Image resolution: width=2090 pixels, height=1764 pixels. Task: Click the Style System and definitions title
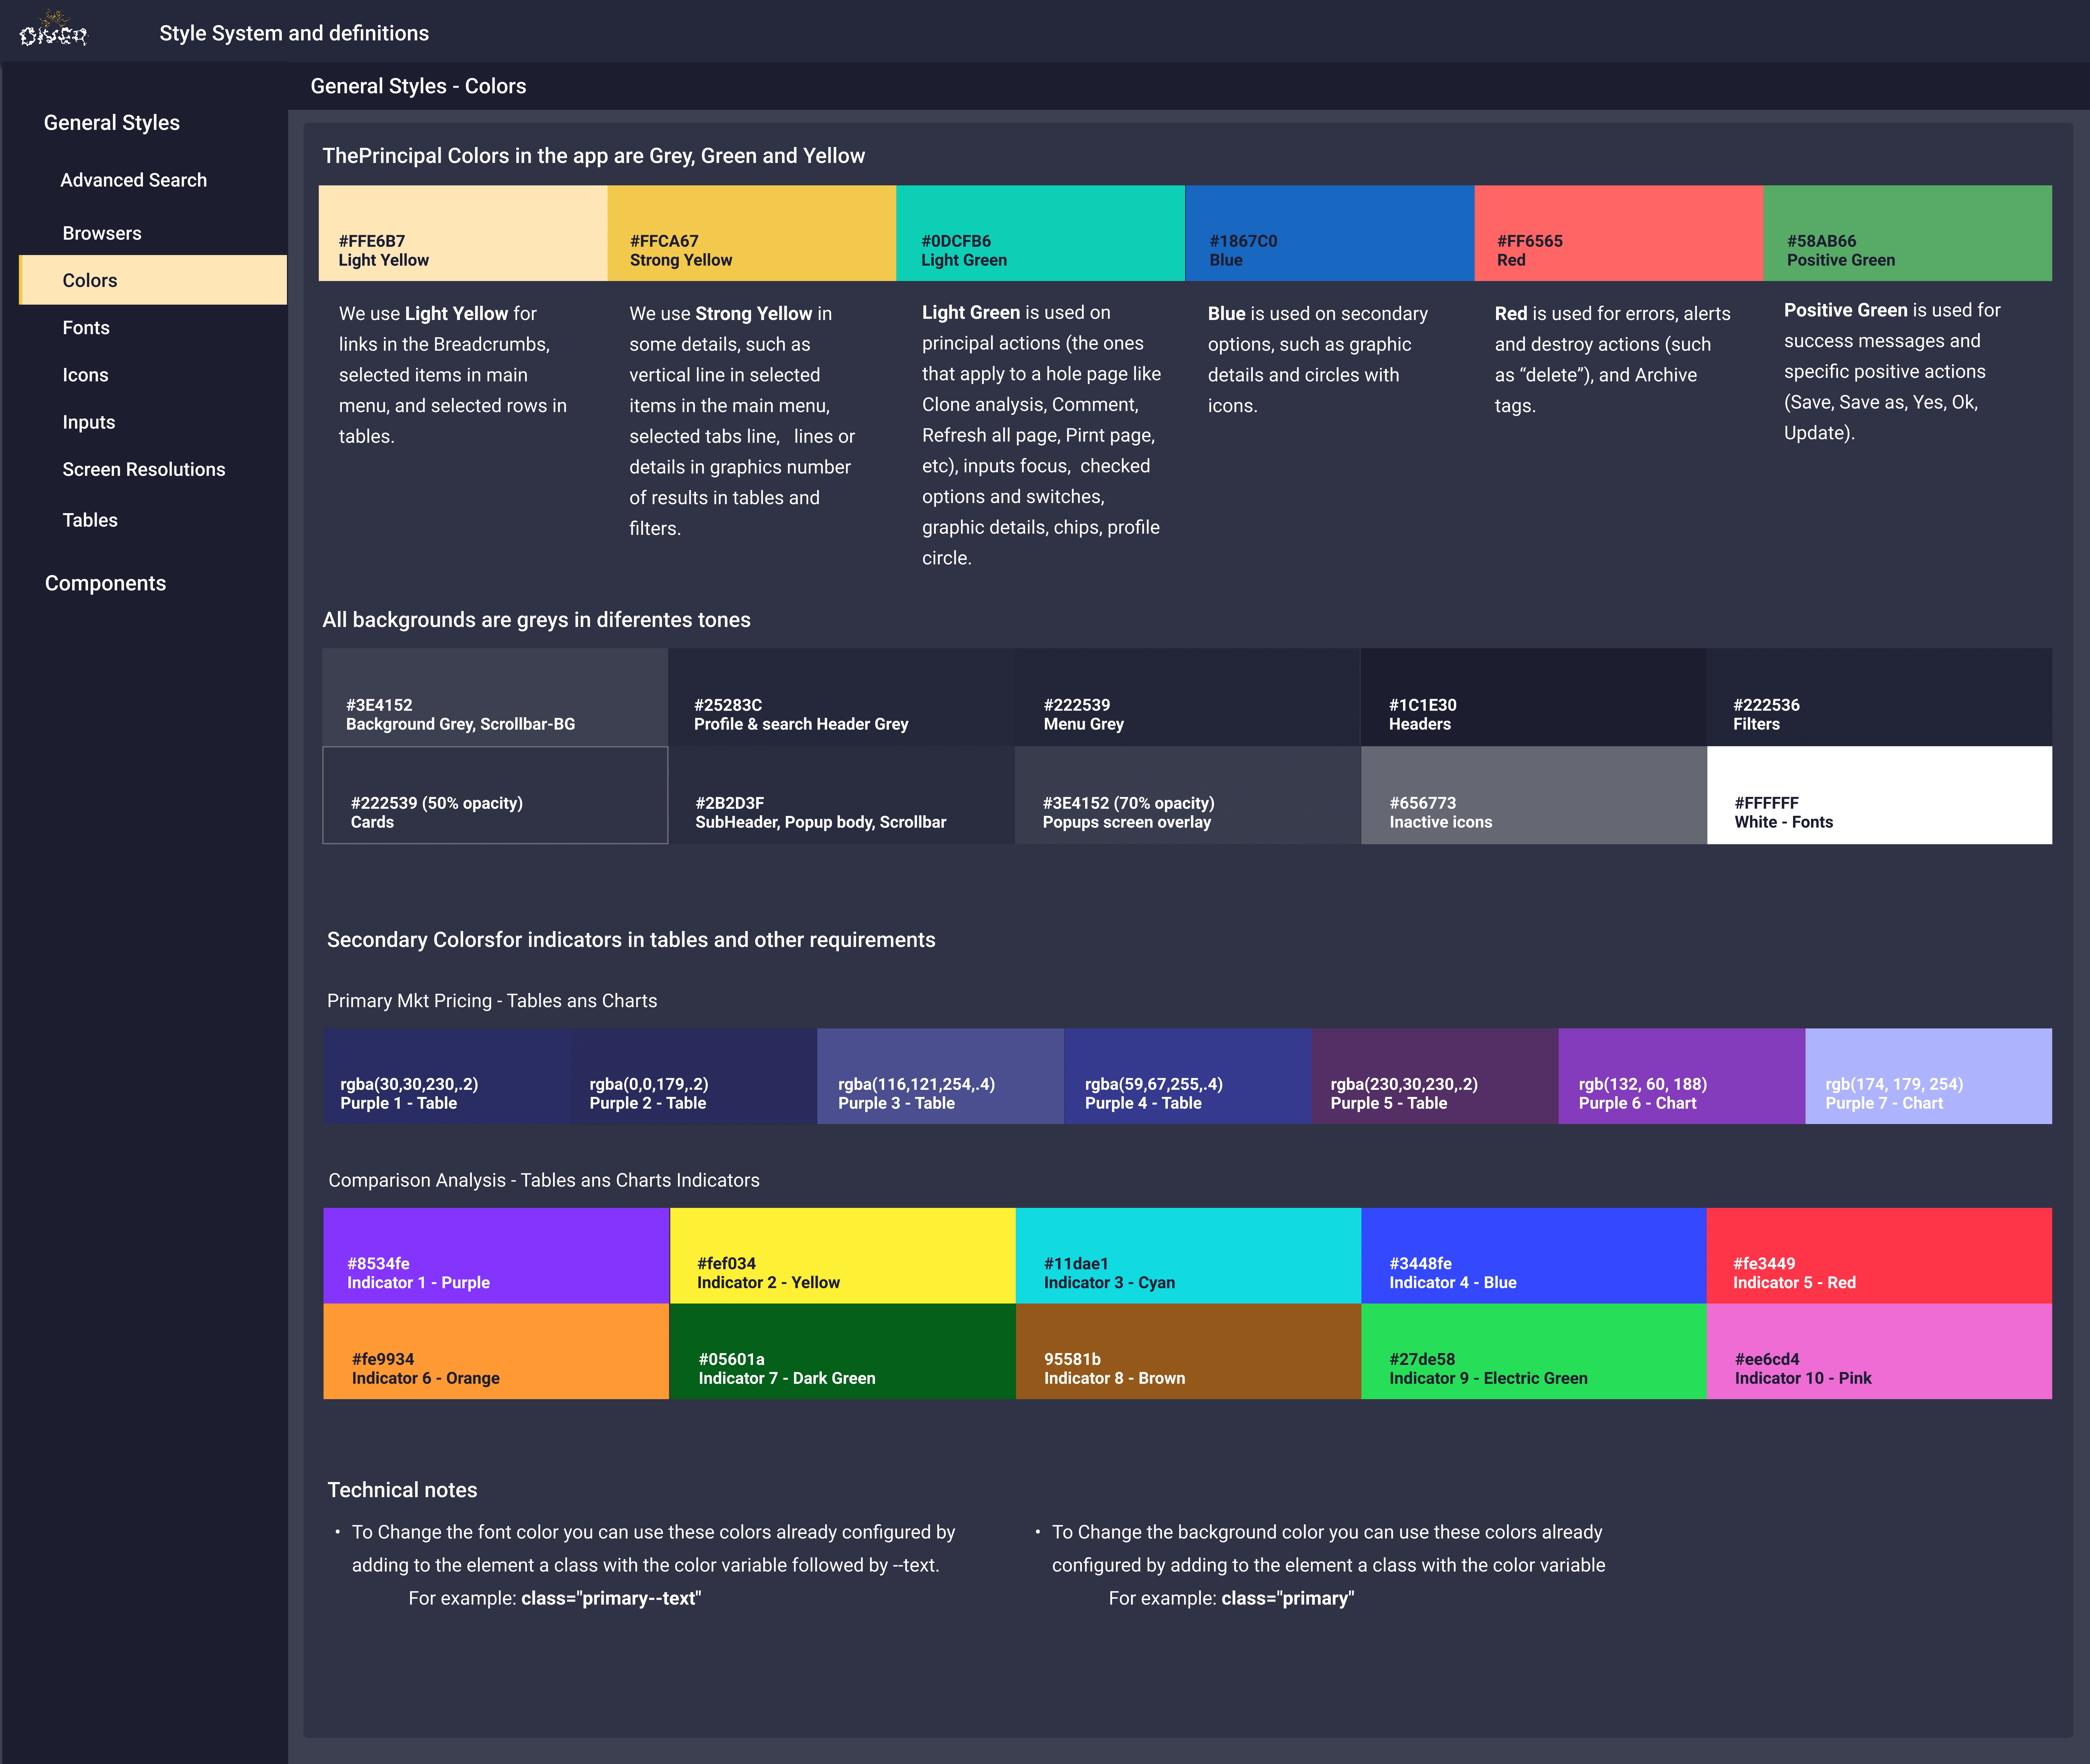[294, 33]
